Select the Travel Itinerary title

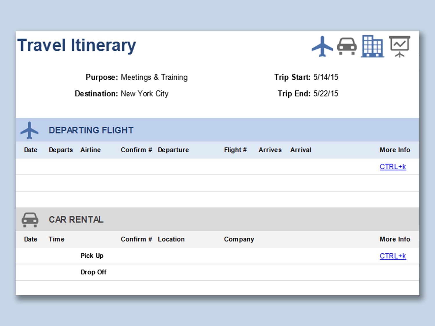click(x=77, y=45)
